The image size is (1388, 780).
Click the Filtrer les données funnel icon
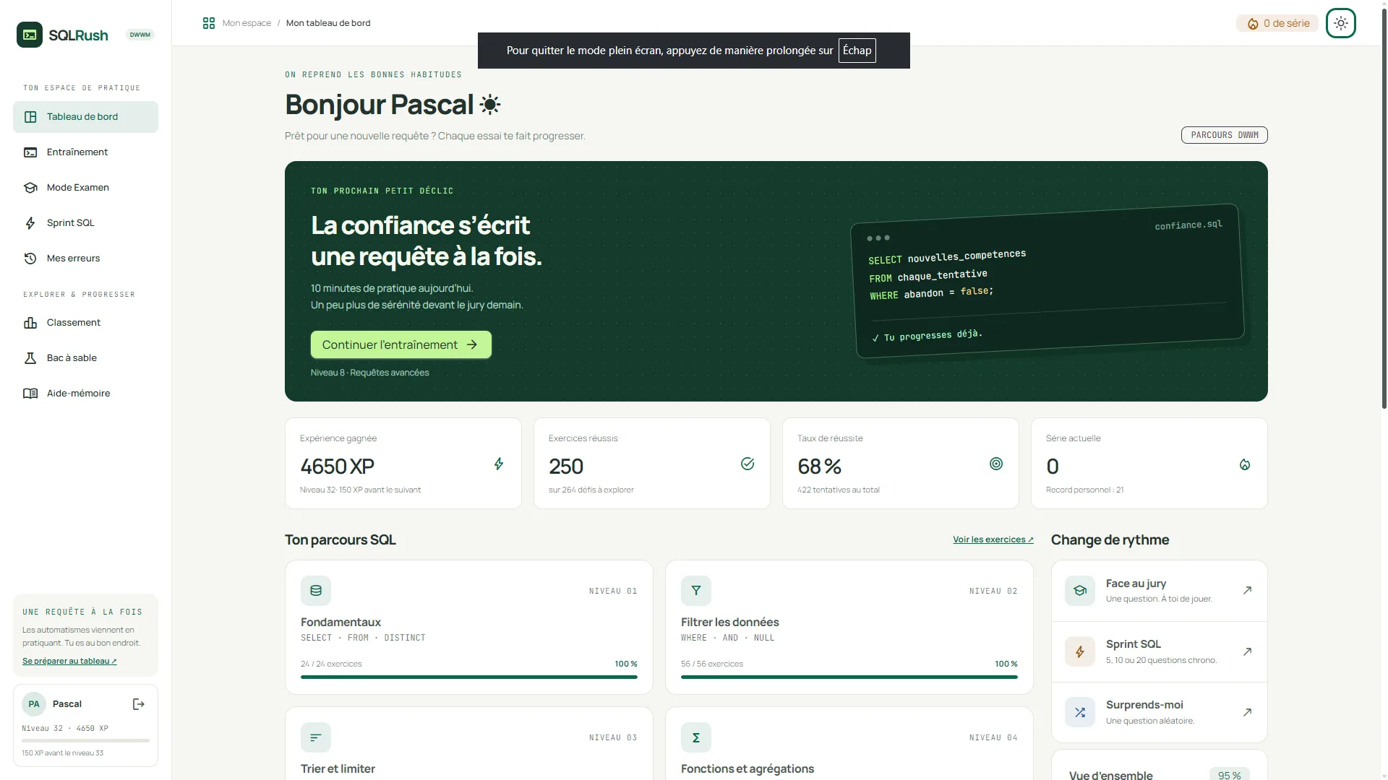pos(696,591)
